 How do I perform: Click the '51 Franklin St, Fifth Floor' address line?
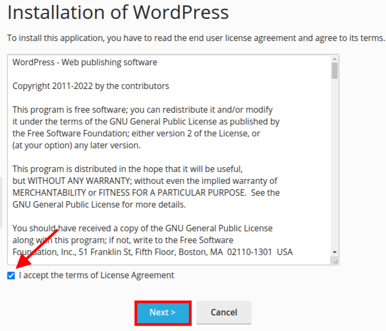[x=153, y=252]
